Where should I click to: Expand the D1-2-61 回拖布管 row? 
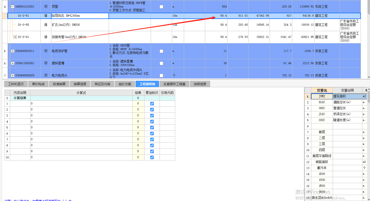point(15,37)
